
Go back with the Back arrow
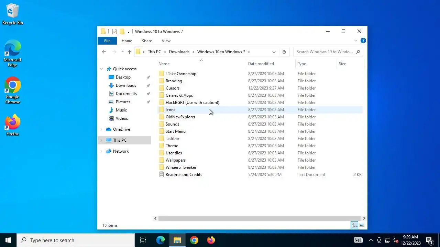pos(104,52)
